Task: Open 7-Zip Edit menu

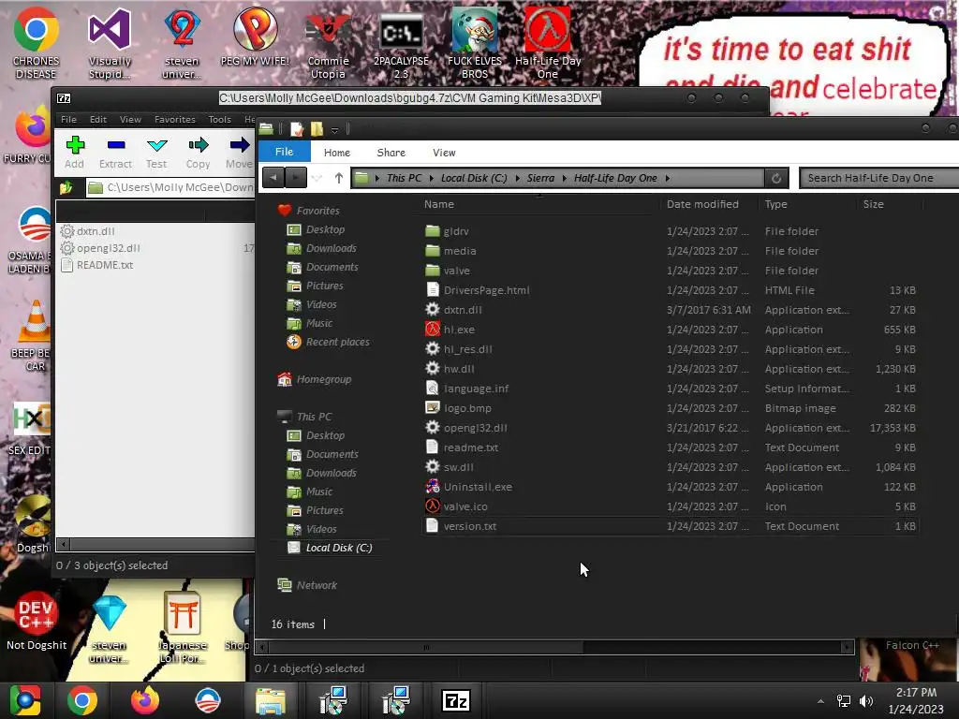Action: [x=97, y=119]
